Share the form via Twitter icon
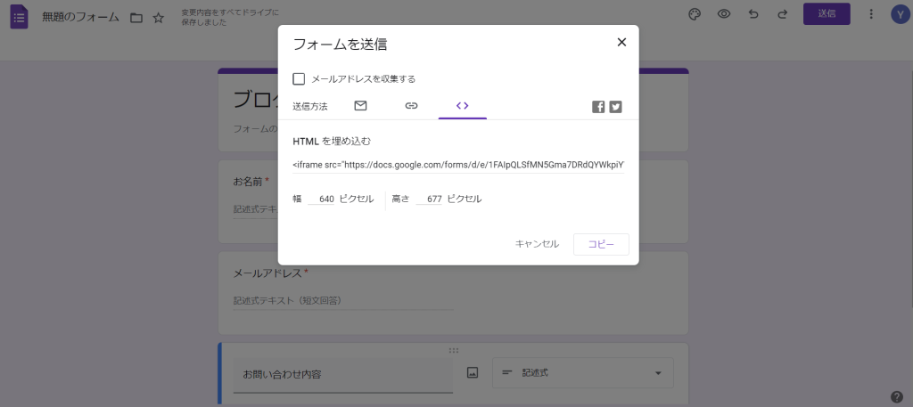 click(615, 107)
